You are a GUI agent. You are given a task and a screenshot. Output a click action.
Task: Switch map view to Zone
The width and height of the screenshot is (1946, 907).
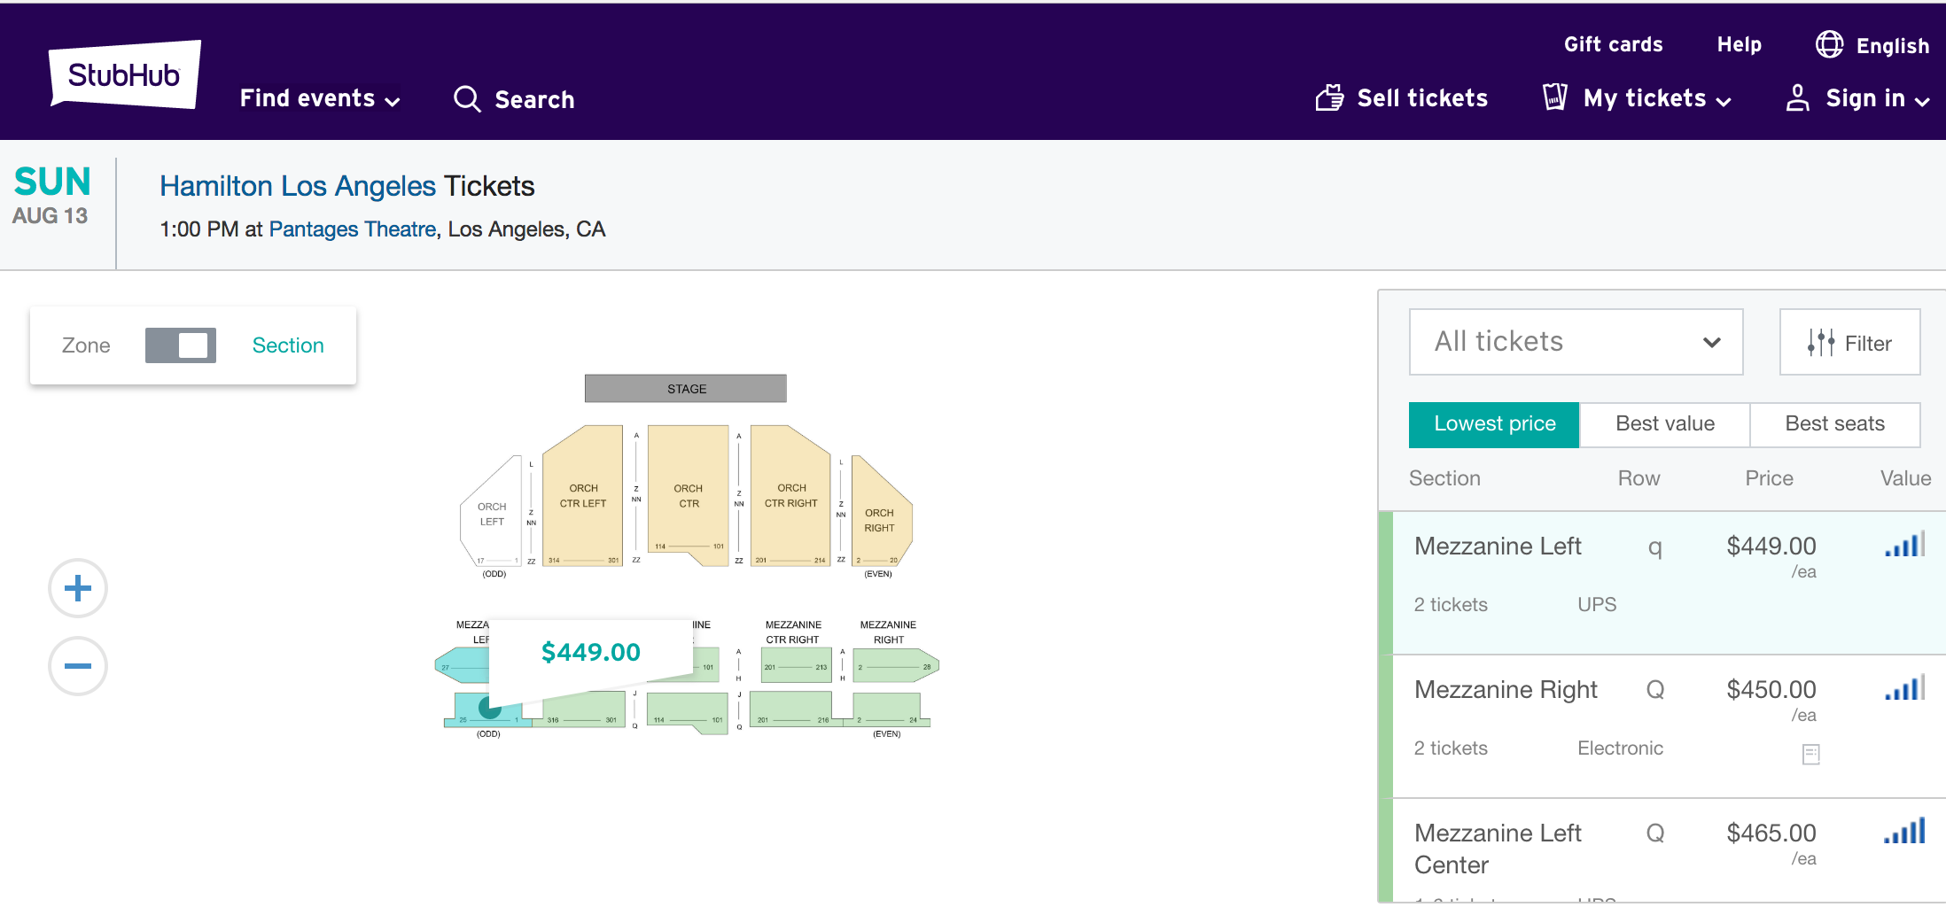[86, 345]
